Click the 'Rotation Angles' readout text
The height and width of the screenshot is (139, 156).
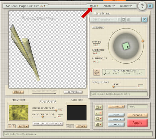pos(126,71)
